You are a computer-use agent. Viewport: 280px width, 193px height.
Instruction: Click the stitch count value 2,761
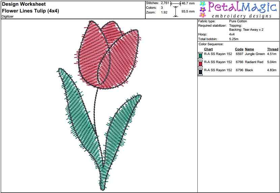(x=165, y=3)
